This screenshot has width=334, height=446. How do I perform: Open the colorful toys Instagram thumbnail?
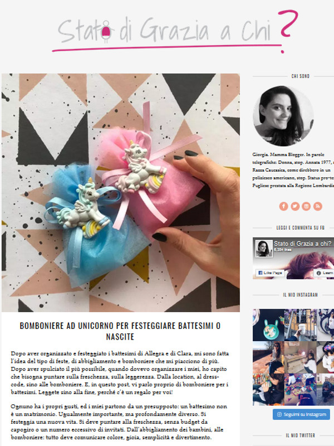pyautogui.click(x=301, y=389)
